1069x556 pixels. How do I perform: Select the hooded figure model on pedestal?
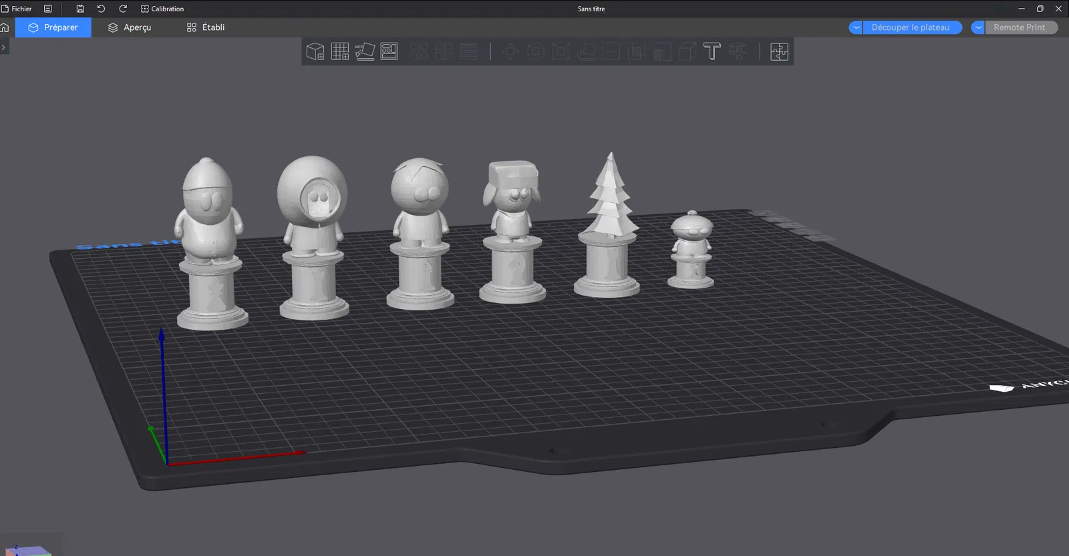tap(313, 237)
